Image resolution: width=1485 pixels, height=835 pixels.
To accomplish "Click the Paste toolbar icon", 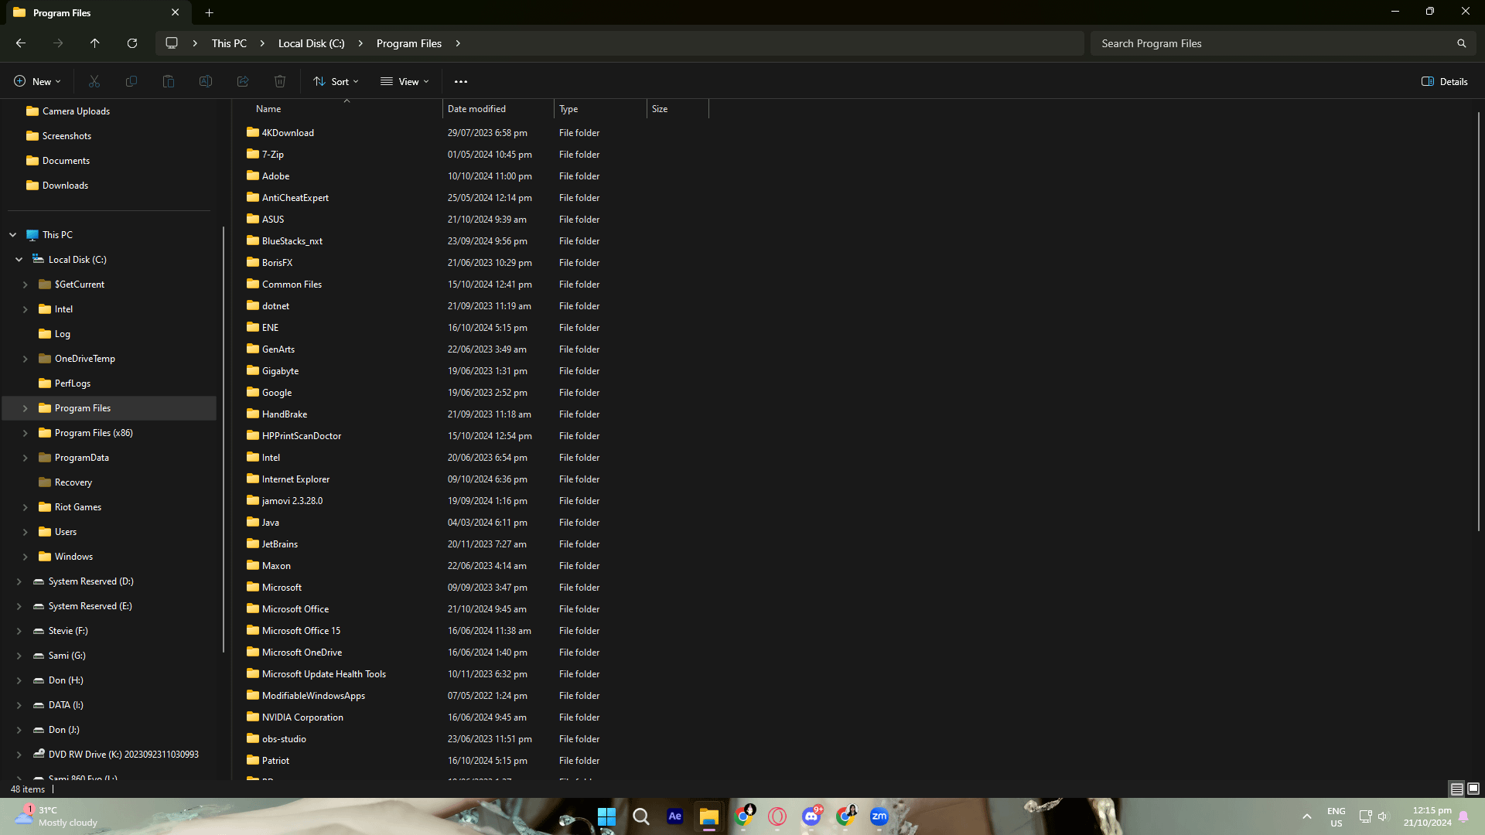I will [169, 81].
